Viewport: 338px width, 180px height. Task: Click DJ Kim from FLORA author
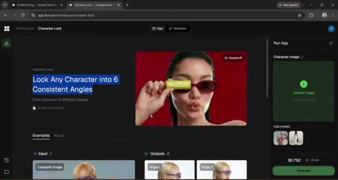(x=48, y=108)
